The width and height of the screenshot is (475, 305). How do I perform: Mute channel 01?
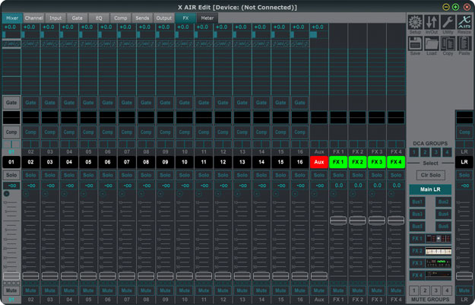[11, 291]
